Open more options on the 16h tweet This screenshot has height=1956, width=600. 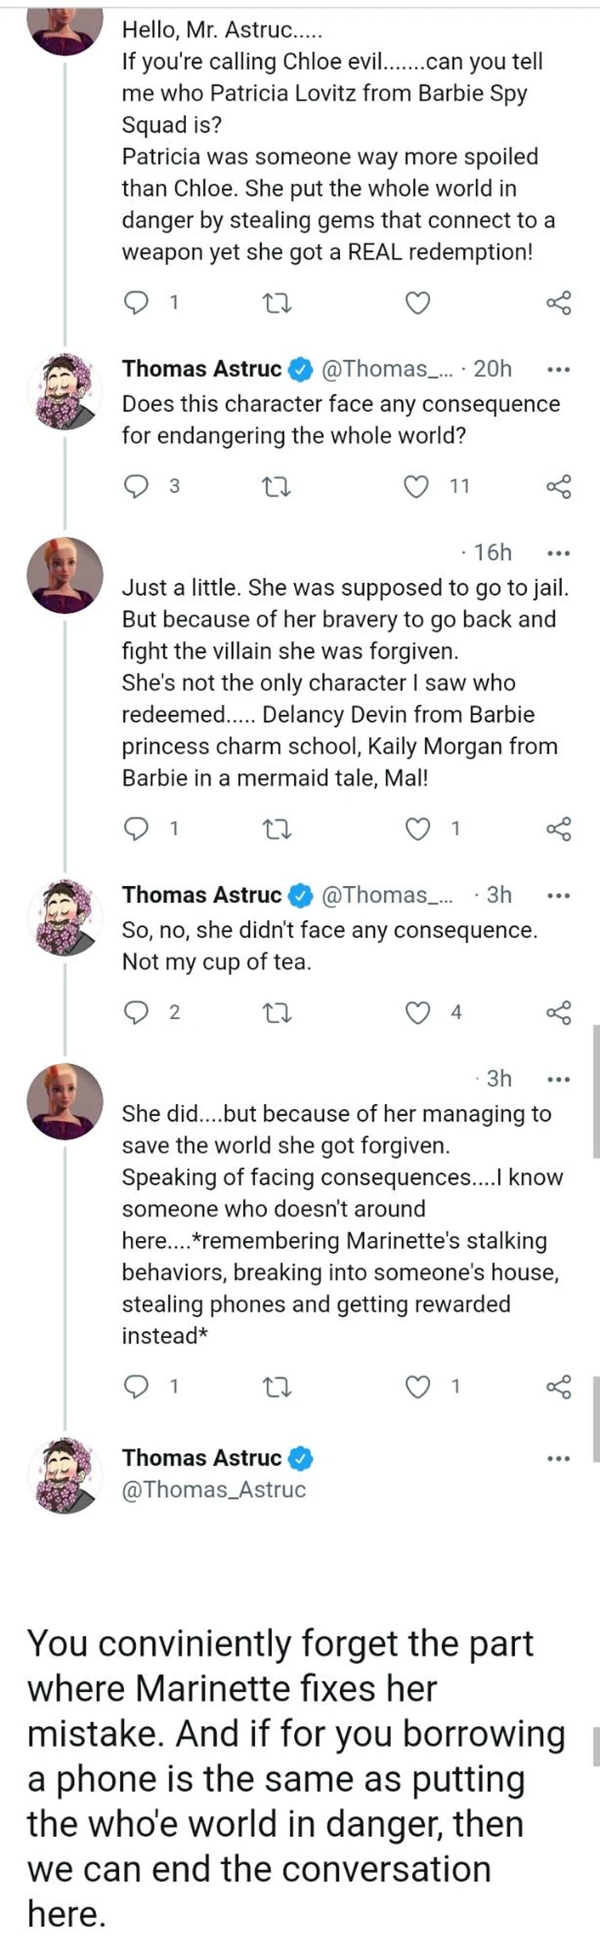pyautogui.click(x=559, y=553)
